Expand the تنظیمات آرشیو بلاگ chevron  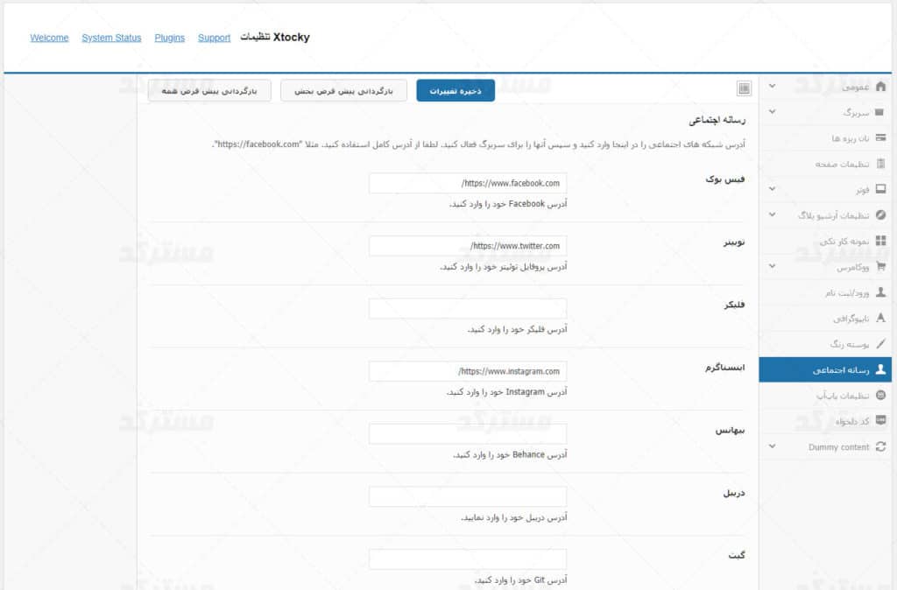[x=772, y=215]
